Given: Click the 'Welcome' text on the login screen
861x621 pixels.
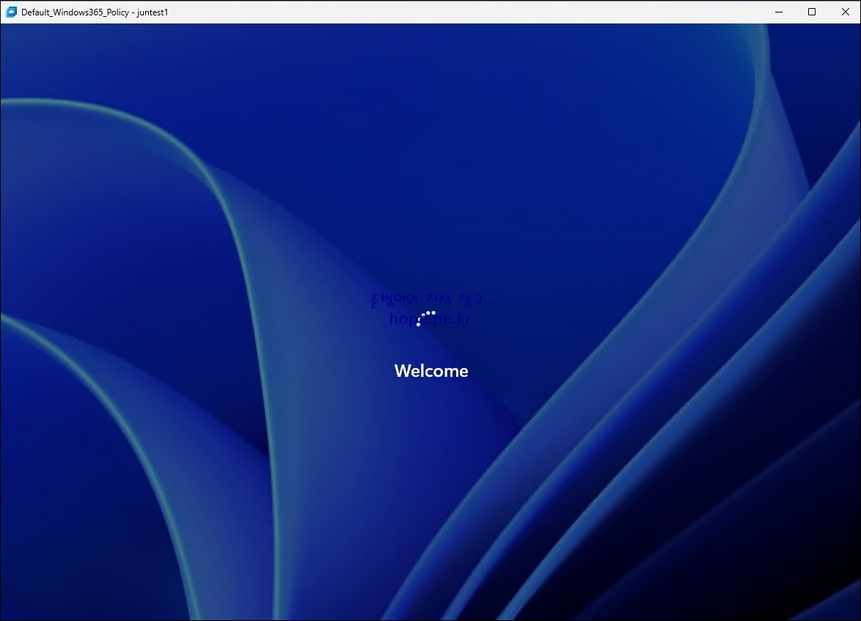Looking at the screenshot, I should (431, 371).
